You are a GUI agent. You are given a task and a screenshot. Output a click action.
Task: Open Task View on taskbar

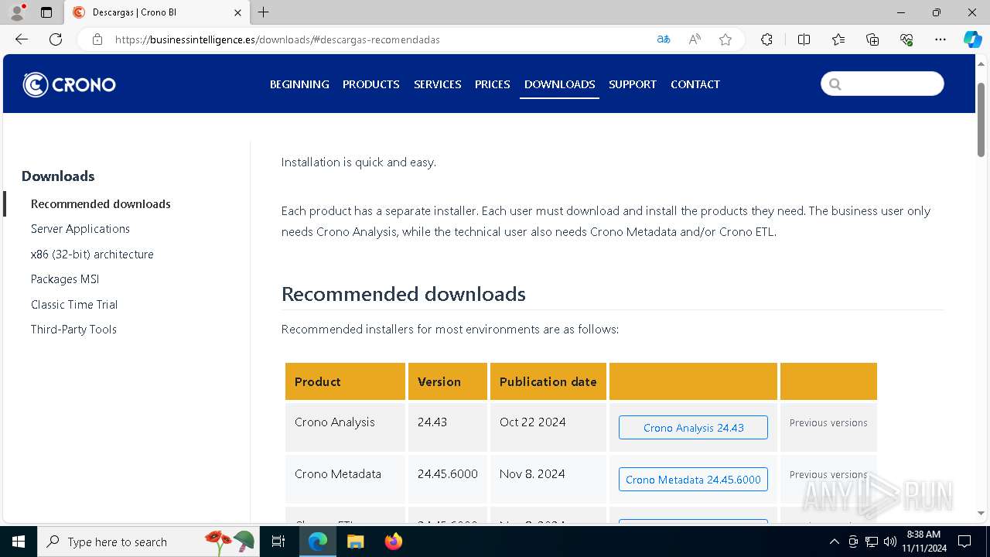click(x=278, y=542)
